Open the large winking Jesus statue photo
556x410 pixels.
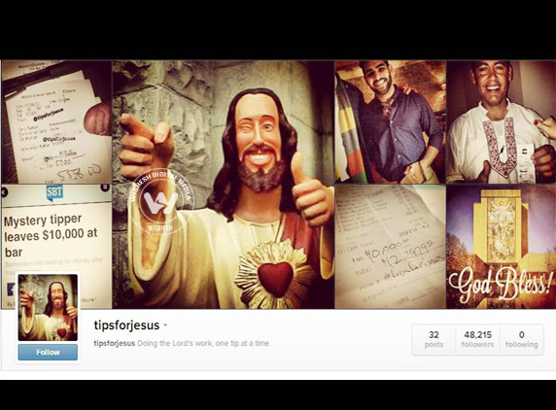[224, 185]
